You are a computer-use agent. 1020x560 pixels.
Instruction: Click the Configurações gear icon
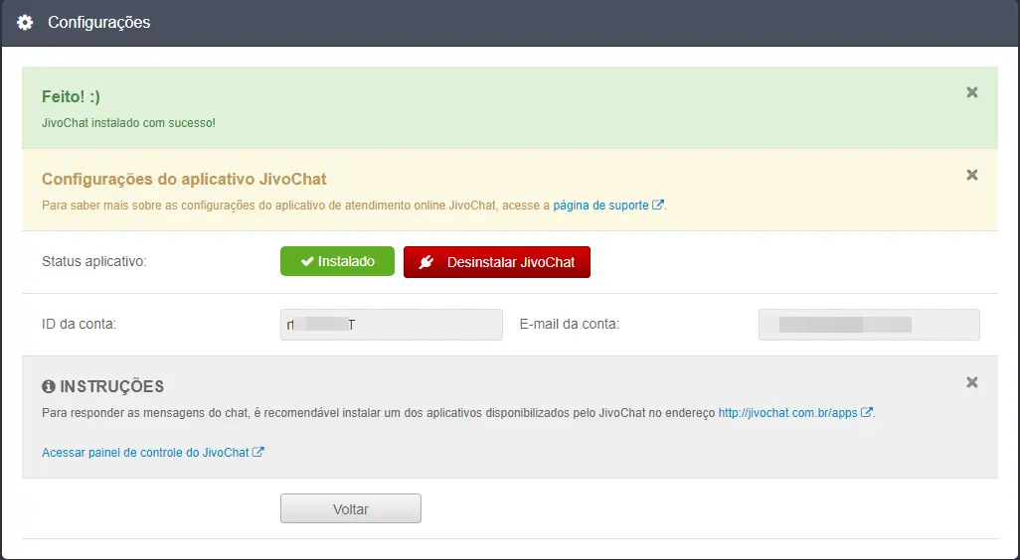25,23
